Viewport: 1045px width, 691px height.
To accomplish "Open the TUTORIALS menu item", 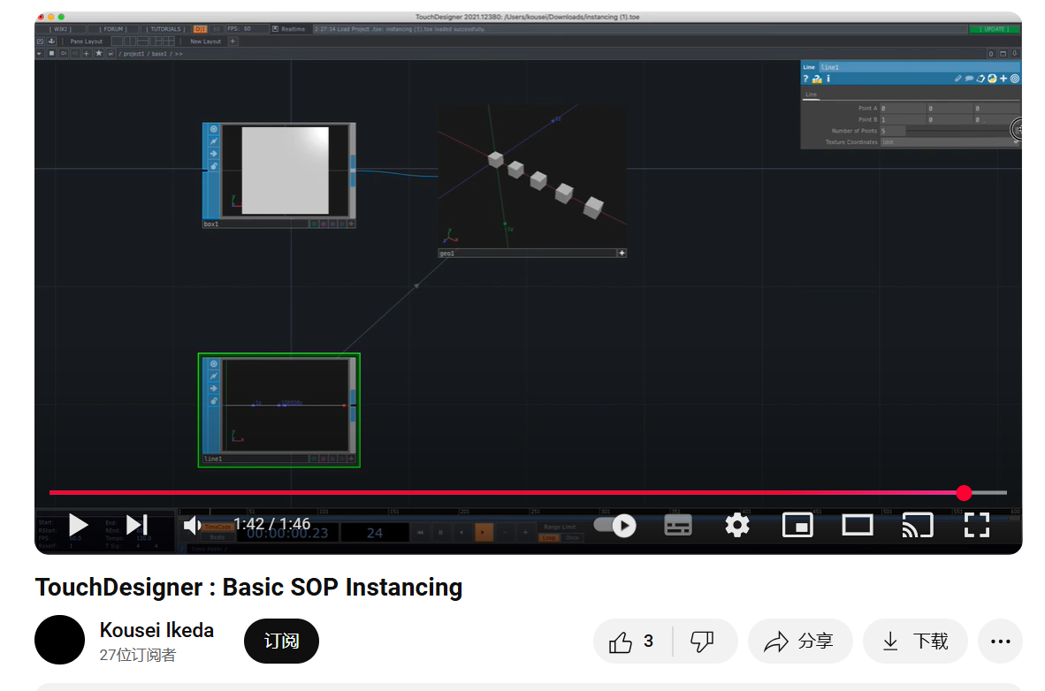I will click(x=164, y=29).
